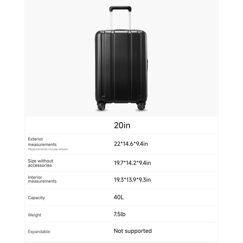Select the 19.7*14.2*9.4in value

coord(132,163)
